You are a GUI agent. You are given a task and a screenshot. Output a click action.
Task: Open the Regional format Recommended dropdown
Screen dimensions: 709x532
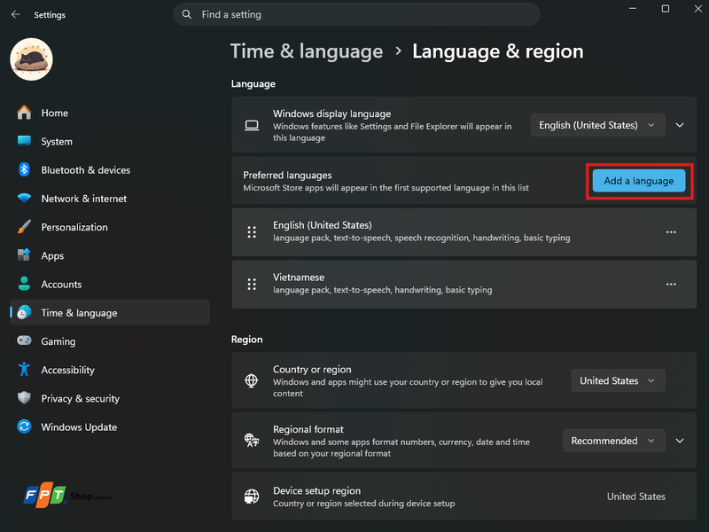pos(613,441)
